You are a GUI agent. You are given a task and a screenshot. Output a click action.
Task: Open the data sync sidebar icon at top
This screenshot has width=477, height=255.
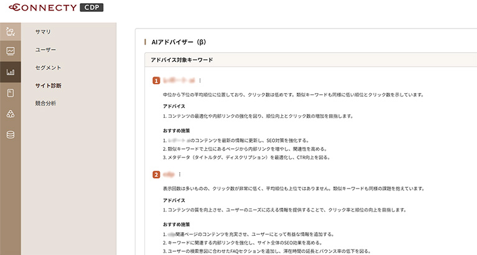tap(11, 32)
